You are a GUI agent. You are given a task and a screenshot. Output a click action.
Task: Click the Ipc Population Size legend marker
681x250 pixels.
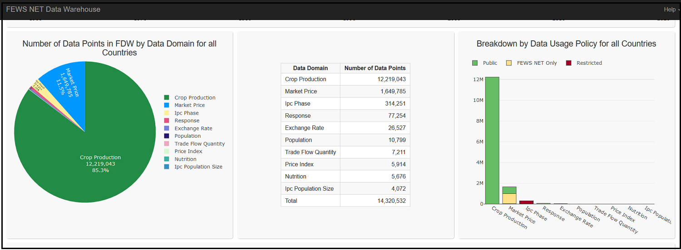(x=167, y=167)
